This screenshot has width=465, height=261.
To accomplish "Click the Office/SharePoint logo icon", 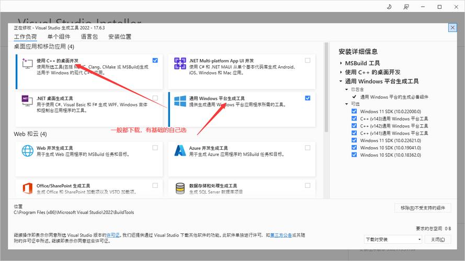I will (28, 188).
